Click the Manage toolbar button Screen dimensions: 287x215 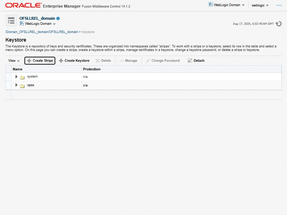tap(128, 61)
